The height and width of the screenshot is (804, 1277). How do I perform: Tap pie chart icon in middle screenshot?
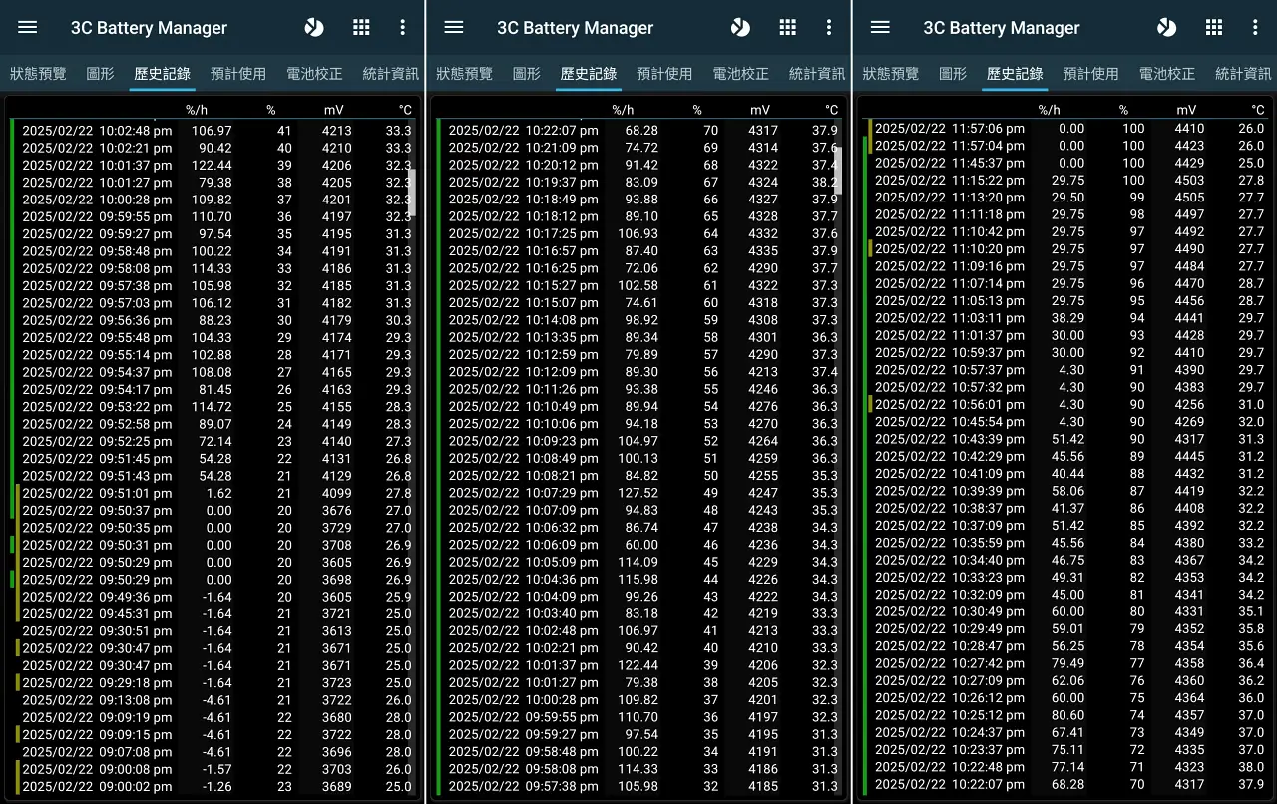(x=739, y=27)
